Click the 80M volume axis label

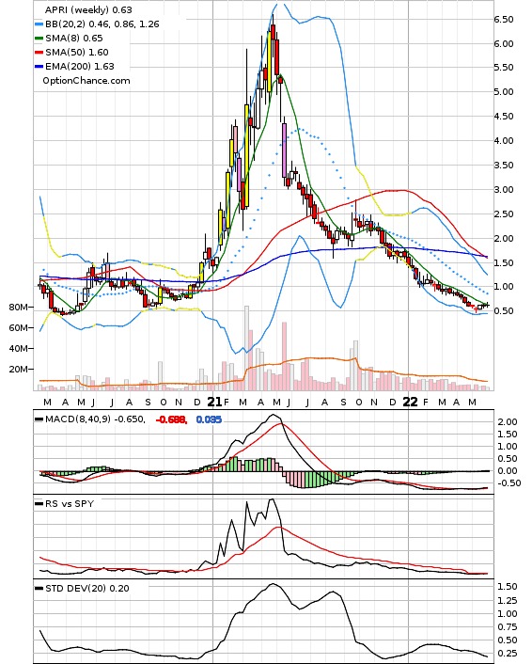click(18, 307)
